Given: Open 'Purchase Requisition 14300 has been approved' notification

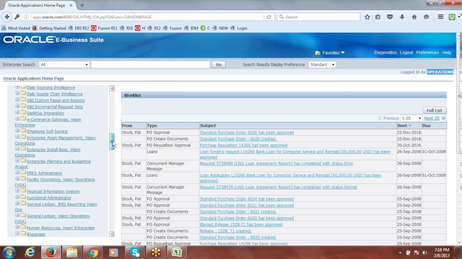Looking at the screenshot, I should coord(244,145).
